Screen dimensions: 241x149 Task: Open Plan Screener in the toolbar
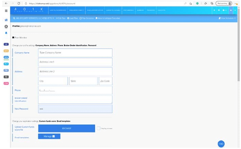click(87, 18)
